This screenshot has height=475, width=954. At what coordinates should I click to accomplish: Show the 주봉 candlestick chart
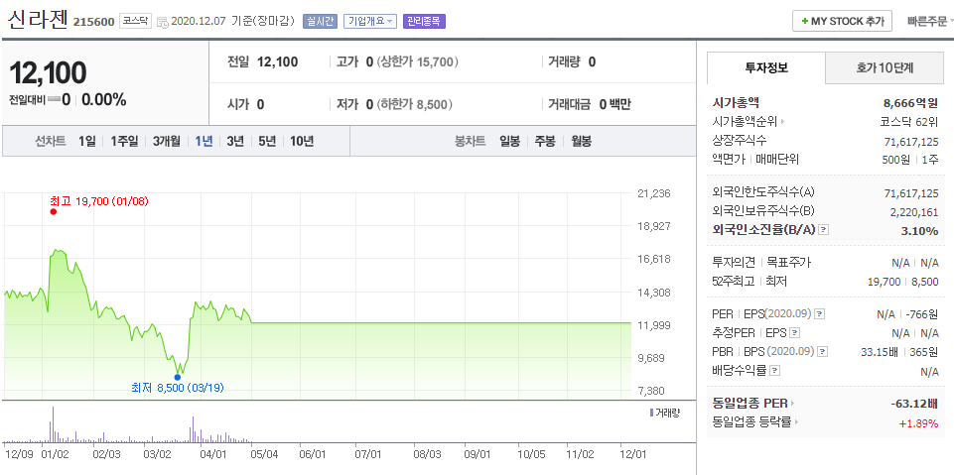(x=545, y=142)
